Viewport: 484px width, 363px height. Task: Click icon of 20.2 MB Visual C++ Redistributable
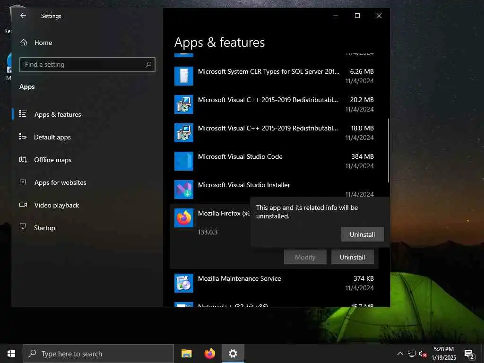[184, 104]
